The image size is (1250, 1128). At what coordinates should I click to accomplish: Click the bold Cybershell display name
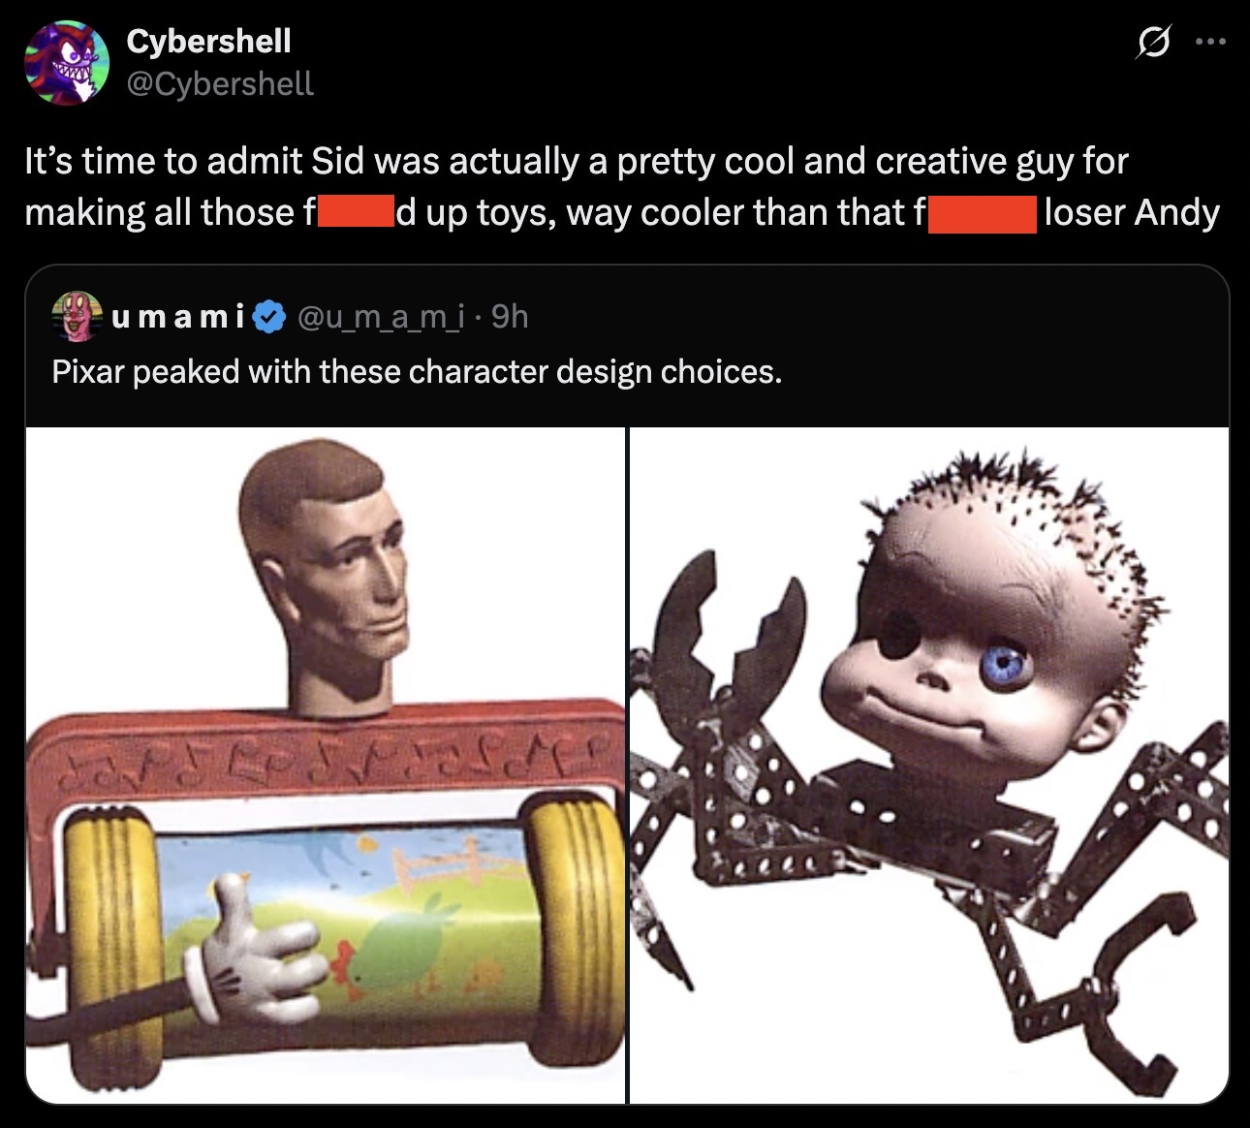click(208, 41)
